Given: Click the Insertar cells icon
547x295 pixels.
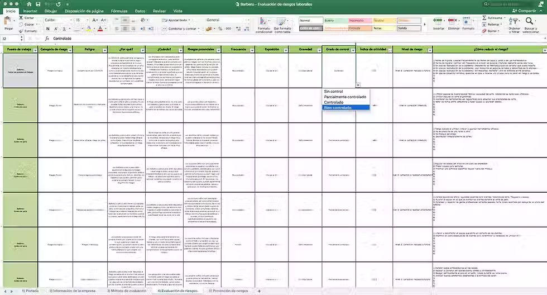Looking at the screenshot, I should pyautogui.click(x=438, y=21).
